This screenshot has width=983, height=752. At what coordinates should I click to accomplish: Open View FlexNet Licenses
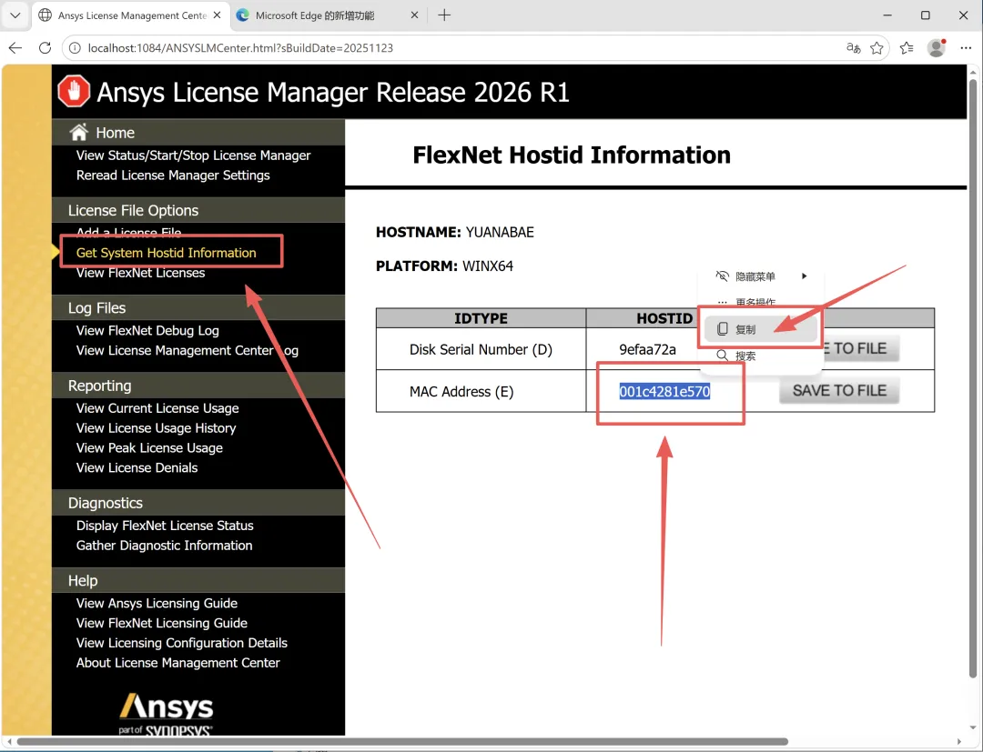coord(140,273)
